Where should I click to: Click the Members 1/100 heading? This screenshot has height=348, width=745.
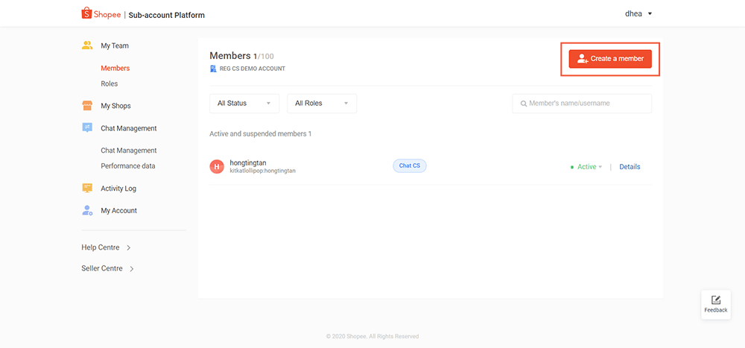point(241,56)
